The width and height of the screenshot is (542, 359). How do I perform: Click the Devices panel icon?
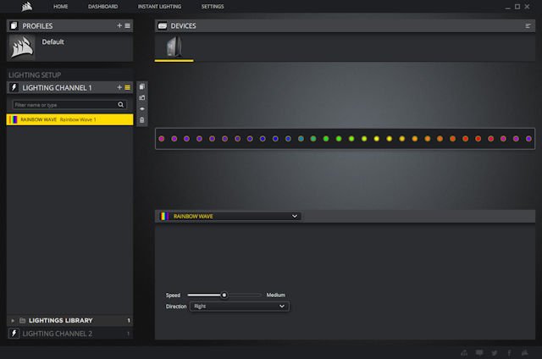pyautogui.click(x=162, y=26)
